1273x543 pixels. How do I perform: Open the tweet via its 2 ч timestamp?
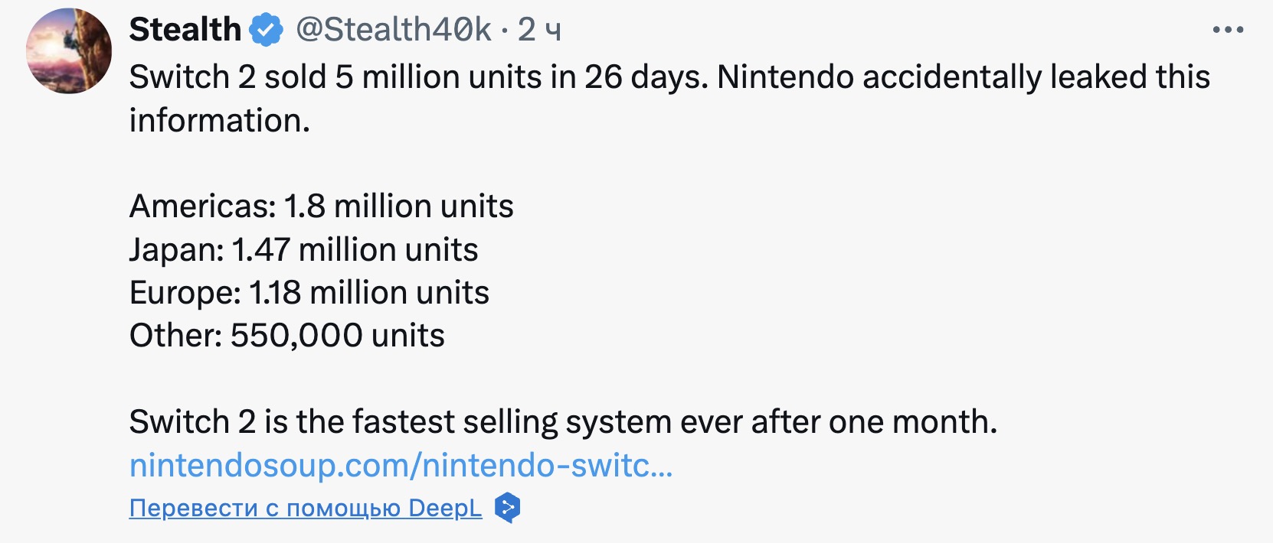539,31
